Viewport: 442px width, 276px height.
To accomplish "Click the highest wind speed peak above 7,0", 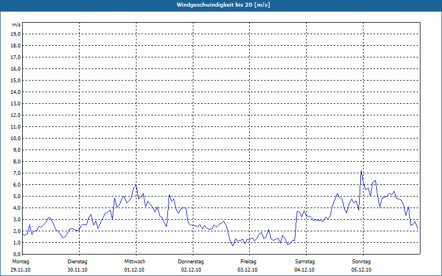I will 361,171.
